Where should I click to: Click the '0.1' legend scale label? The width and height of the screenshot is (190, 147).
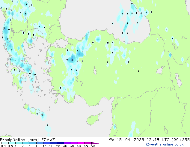pos(3,146)
